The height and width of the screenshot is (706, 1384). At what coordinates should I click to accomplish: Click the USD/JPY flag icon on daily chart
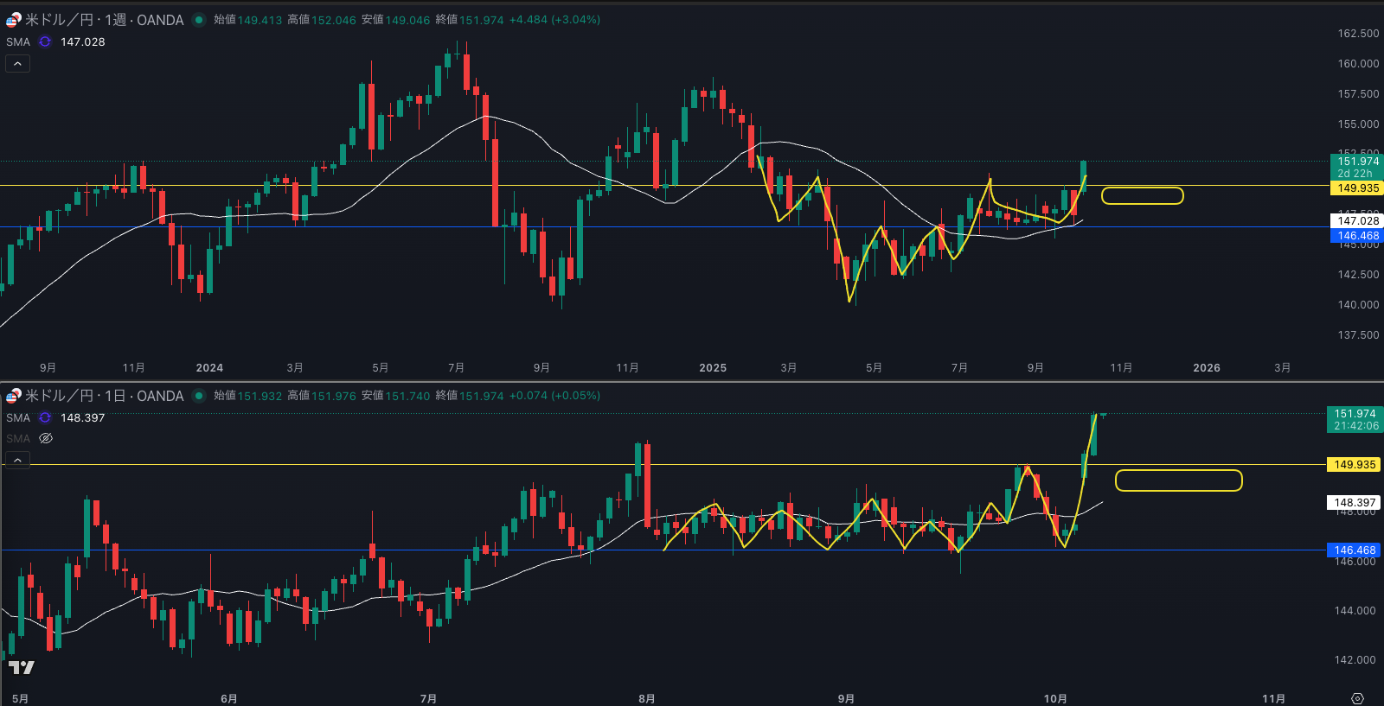(x=13, y=396)
